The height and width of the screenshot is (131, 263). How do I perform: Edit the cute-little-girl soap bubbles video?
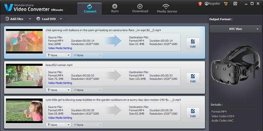pos(193,113)
